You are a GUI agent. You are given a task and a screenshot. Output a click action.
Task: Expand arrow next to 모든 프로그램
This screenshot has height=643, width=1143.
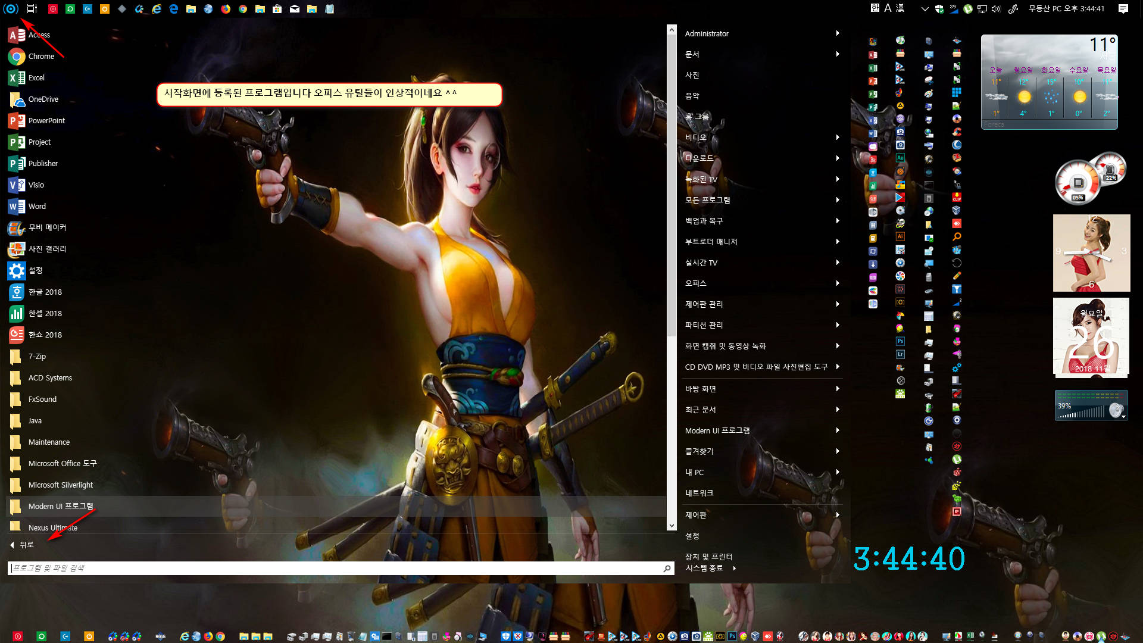[838, 200]
